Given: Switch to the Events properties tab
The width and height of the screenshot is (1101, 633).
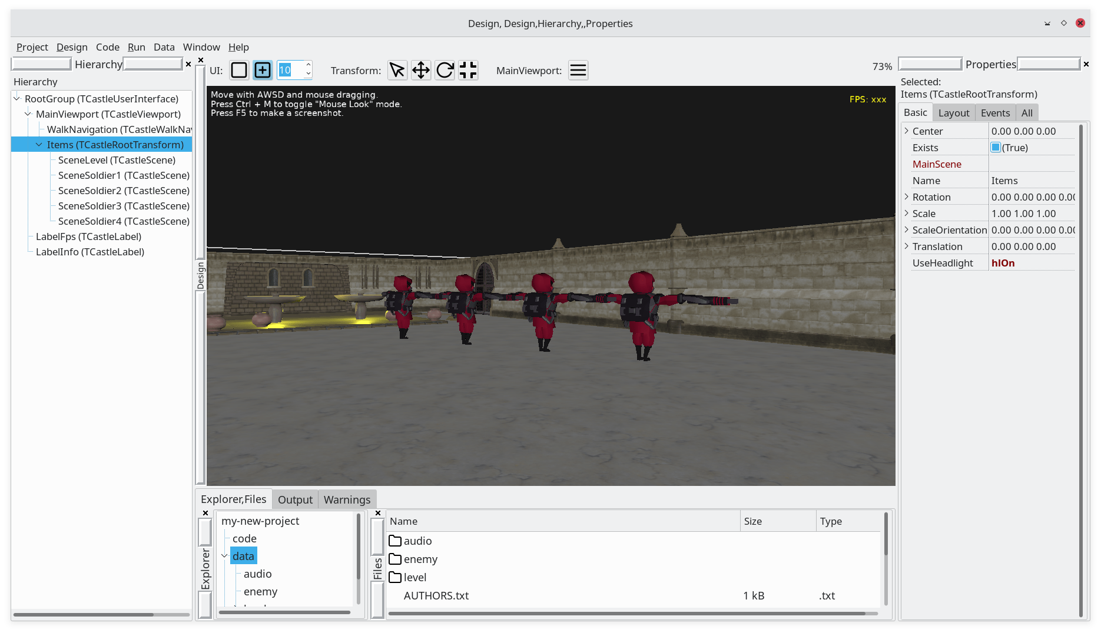Looking at the screenshot, I should tap(994, 112).
